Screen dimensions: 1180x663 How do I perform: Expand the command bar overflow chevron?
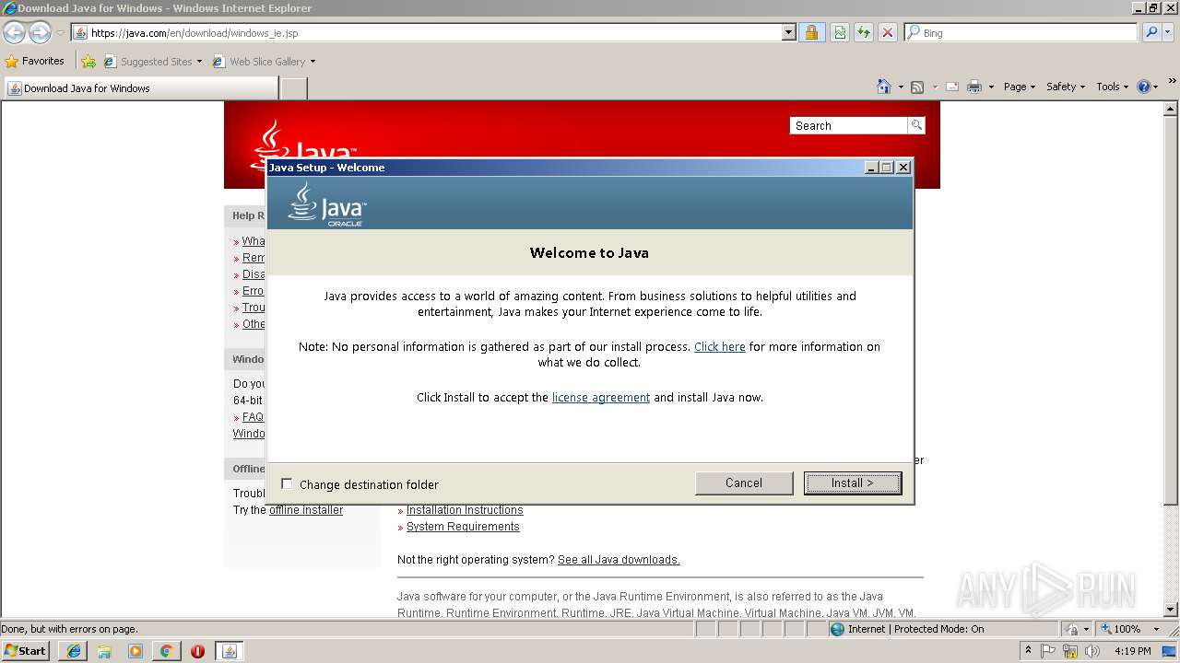[1172, 84]
